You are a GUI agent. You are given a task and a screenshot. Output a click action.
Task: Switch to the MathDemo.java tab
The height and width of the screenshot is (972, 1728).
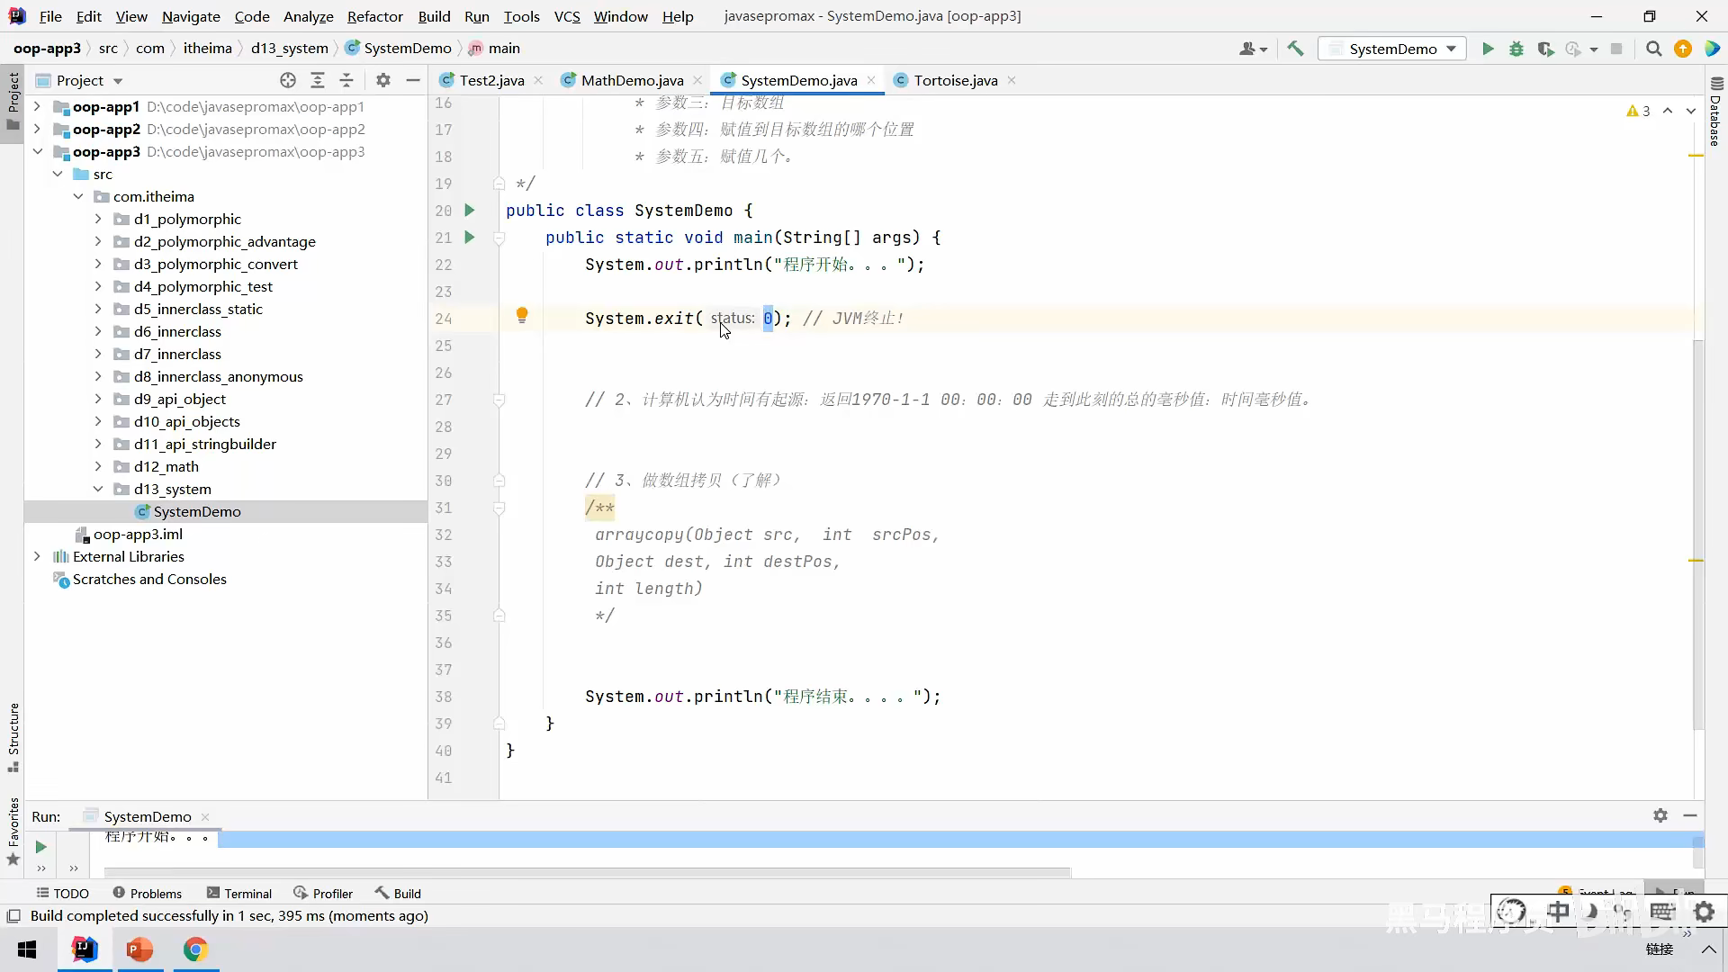click(x=632, y=80)
